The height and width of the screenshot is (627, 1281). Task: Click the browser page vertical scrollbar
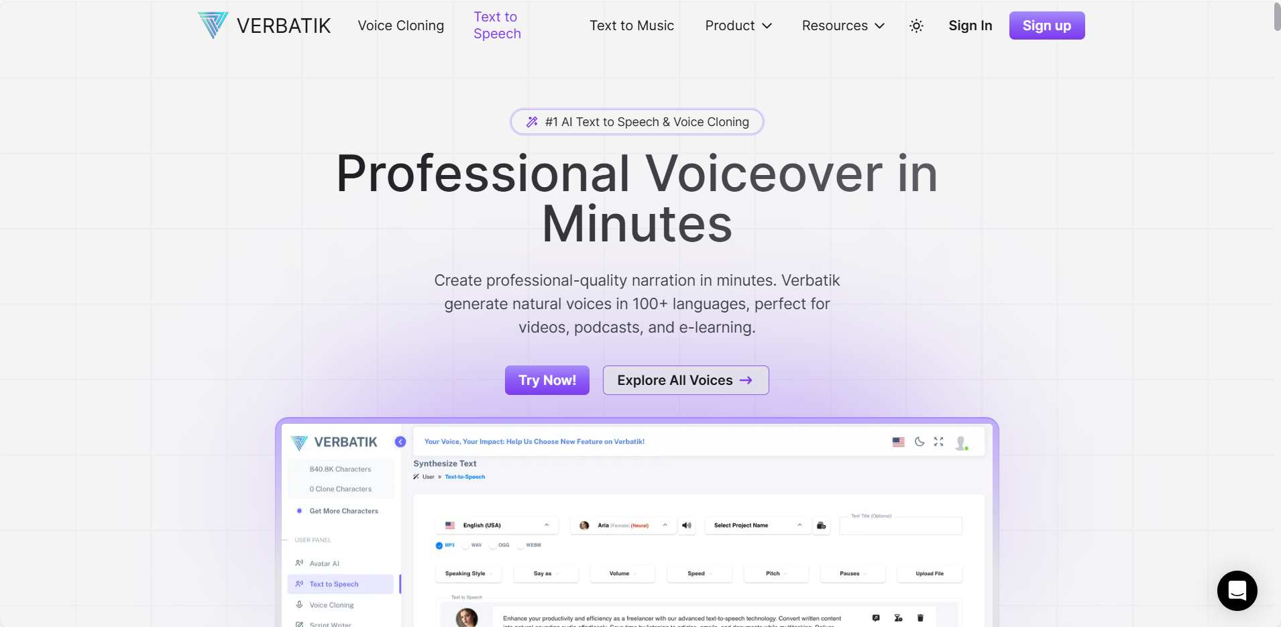1276,17
